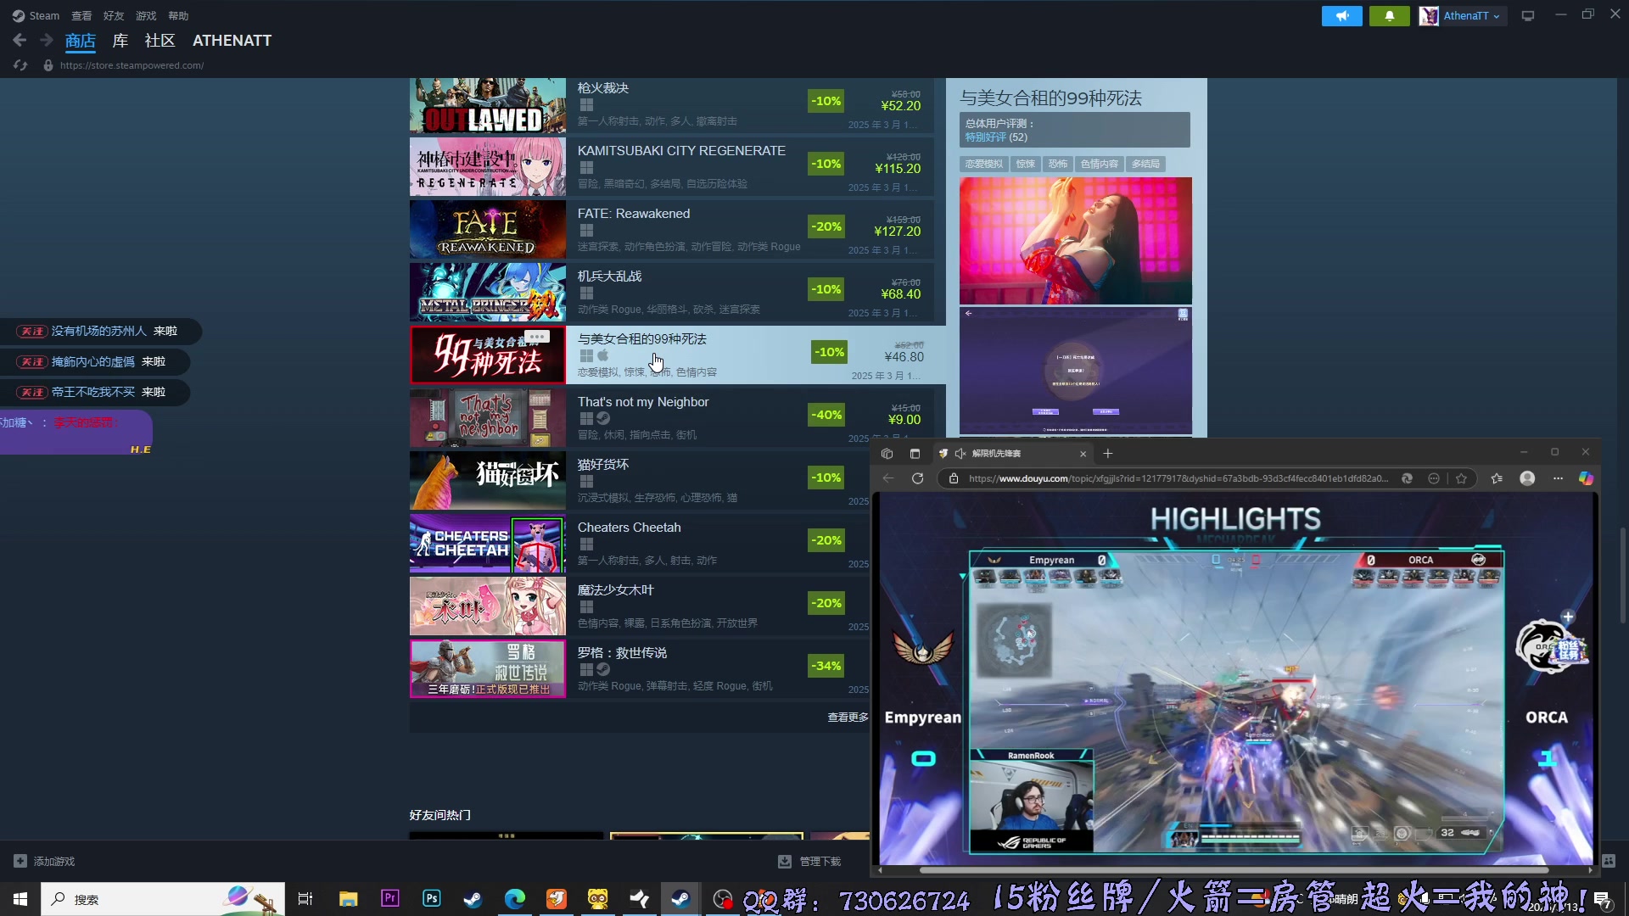
Task: Open options on 99种死法 capsule
Action: pos(536,337)
